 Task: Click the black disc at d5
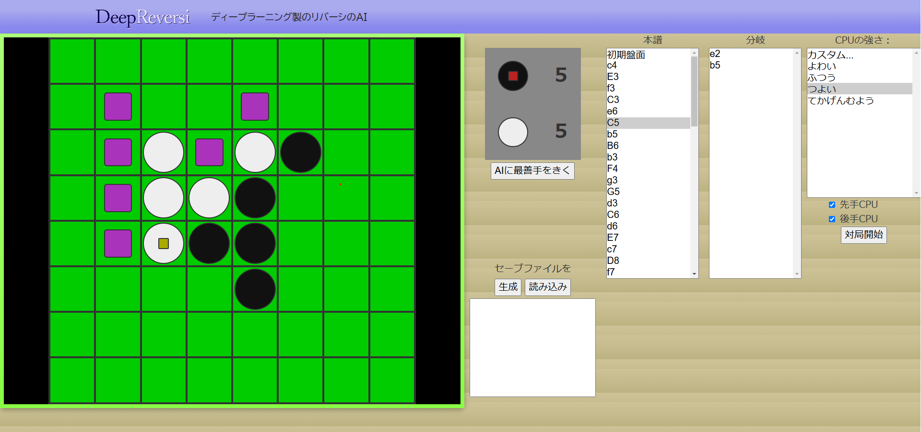point(210,243)
